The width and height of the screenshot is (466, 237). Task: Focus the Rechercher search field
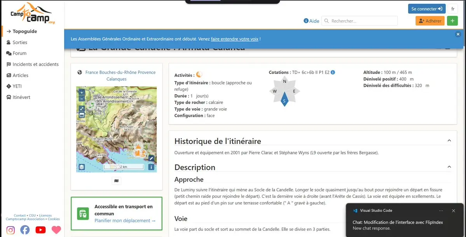coord(360,21)
